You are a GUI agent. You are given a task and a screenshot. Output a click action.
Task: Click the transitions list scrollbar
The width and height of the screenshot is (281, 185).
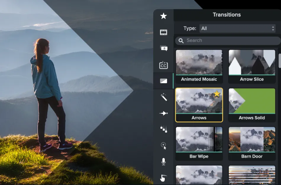pyautogui.click(x=280, y=60)
